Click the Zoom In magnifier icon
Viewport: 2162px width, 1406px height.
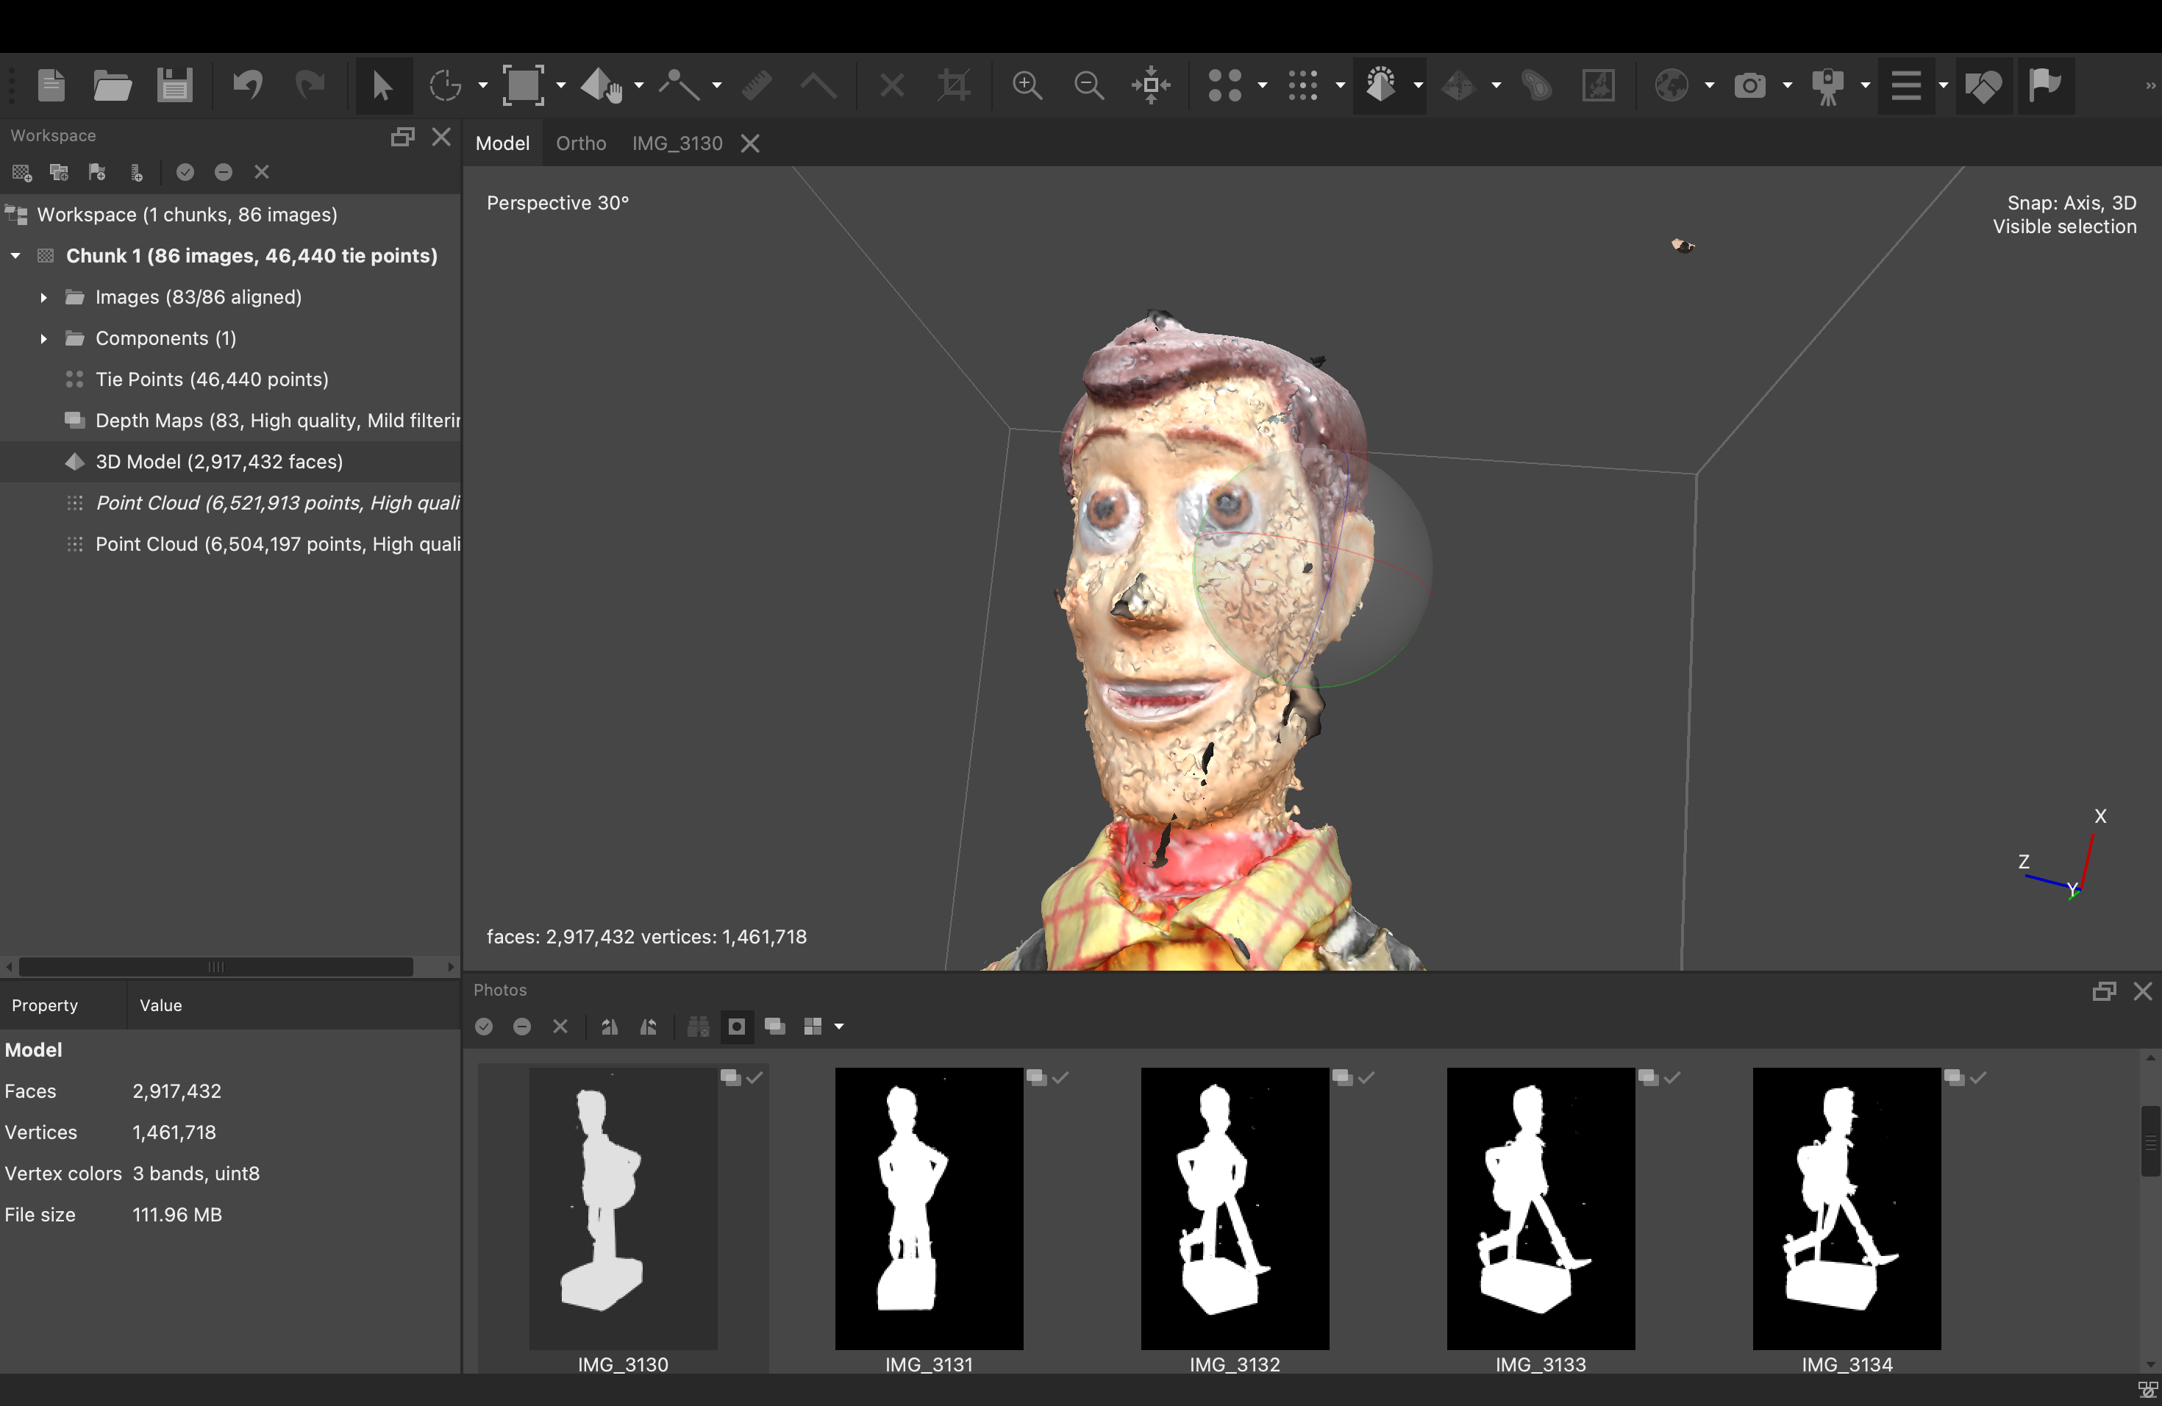(1027, 86)
